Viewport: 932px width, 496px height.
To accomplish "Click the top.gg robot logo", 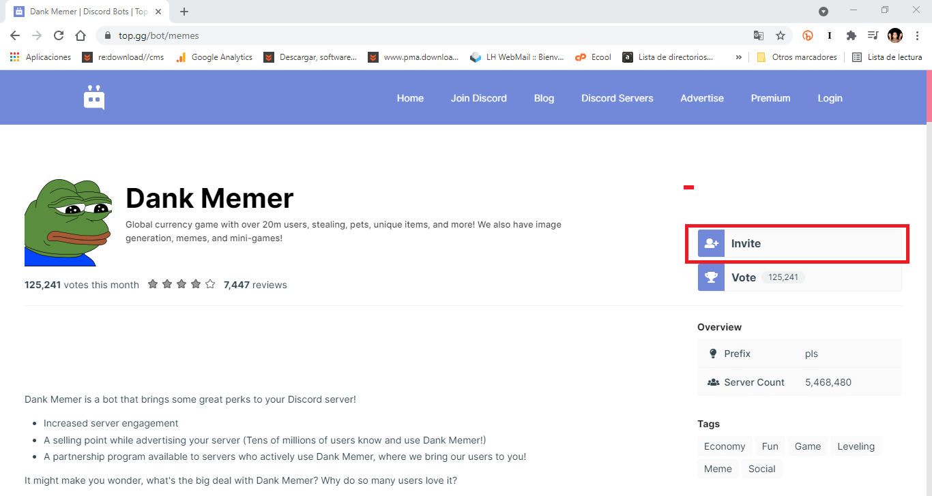I will point(94,97).
